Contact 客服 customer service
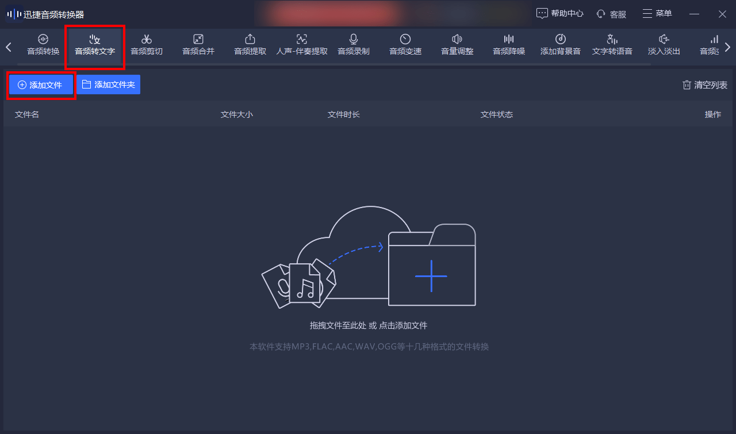This screenshot has height=434, width=736. click(611, 14)
